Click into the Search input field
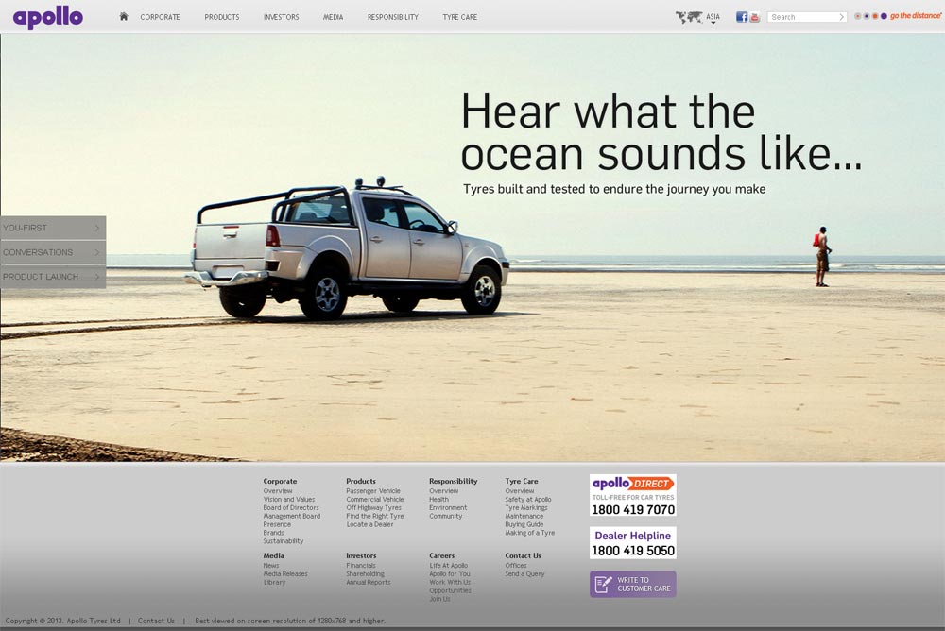945x631 pixels. pos(801,17)
